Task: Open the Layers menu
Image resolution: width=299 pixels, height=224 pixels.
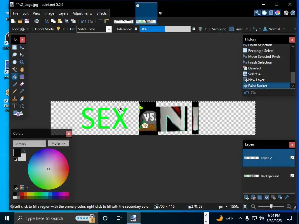Action: click(x=63, y=13)
